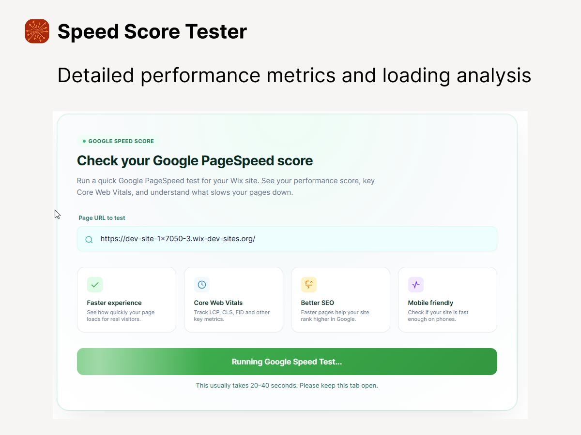Click the 20–40 seconds notice text
The width and height of the screenshot is (581, 435).
click(287, 386)
